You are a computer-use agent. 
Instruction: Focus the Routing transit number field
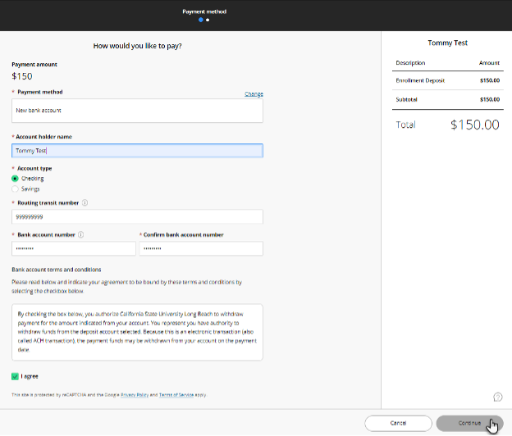137,217
